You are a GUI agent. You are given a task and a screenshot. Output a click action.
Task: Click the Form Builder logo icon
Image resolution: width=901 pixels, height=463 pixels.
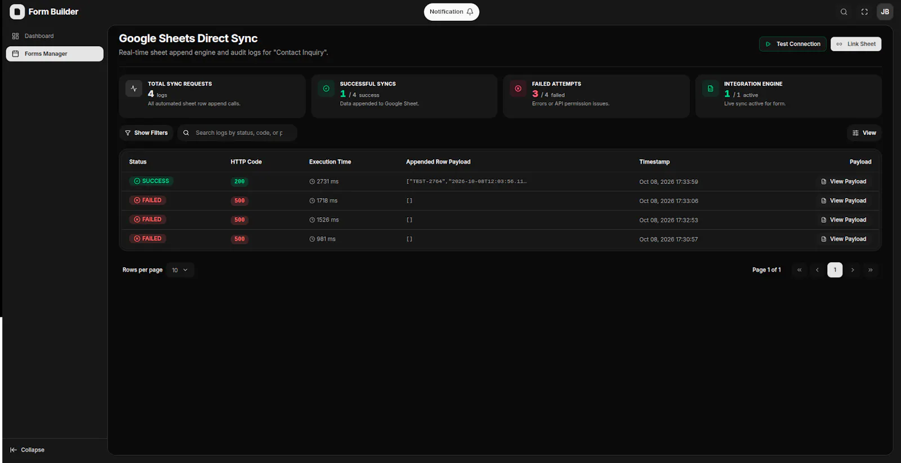tap(17, 12)
